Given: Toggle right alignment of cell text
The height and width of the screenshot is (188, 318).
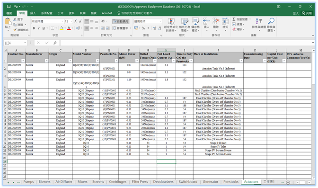Looking at the screenshot, I should [97, 28].
